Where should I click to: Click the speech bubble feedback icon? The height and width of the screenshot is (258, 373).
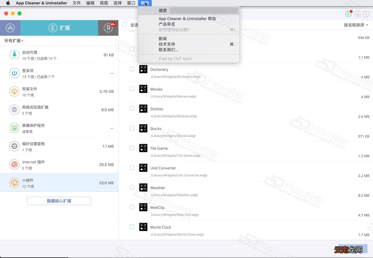(357, 14)
